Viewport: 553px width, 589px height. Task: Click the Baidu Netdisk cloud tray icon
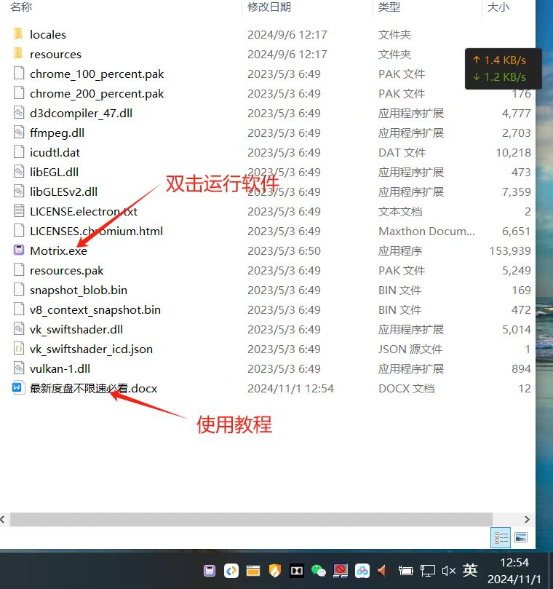pos(362,571)
